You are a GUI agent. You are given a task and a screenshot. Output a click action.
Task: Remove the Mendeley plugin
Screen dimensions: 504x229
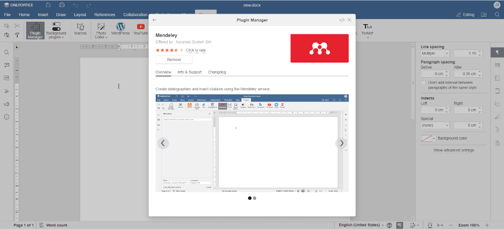click(x=174, y=60)
